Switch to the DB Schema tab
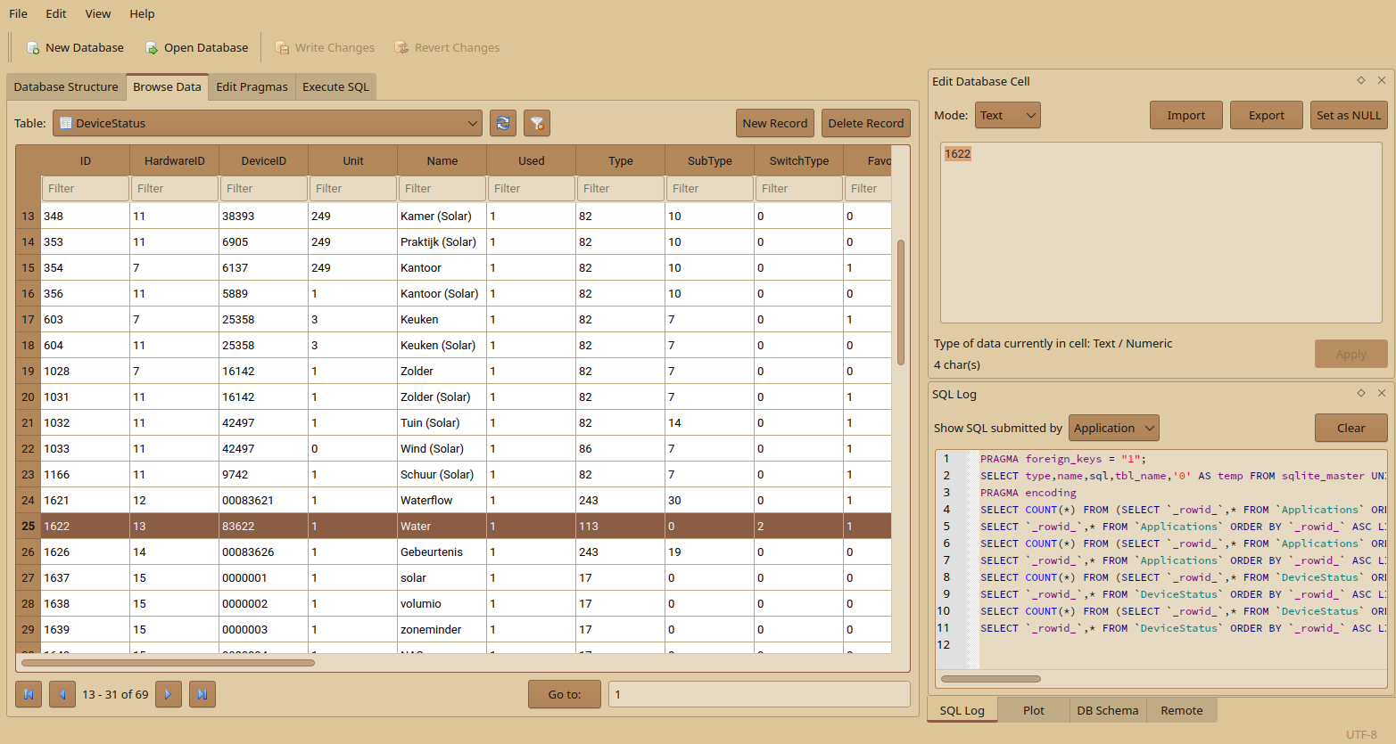The height and width of the screenshot is (744, 1396). [x=1107, y=710]
